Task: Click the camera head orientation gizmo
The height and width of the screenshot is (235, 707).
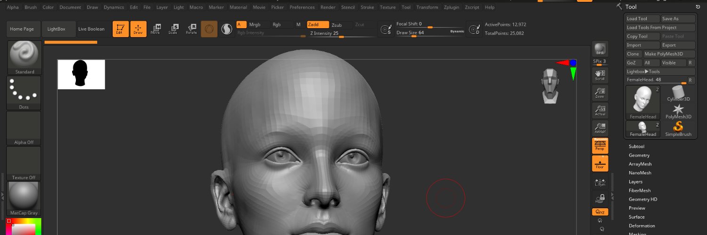Action: [549, 86]
